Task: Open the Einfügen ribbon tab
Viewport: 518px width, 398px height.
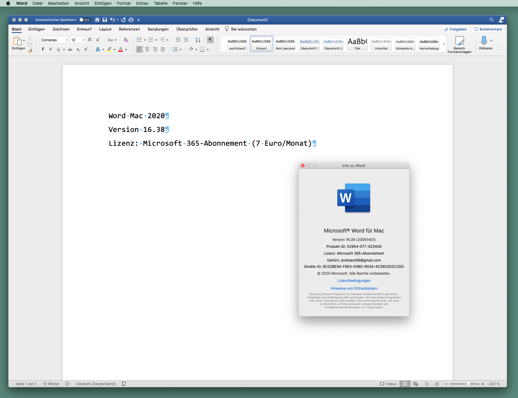Action: pos(37,29)
